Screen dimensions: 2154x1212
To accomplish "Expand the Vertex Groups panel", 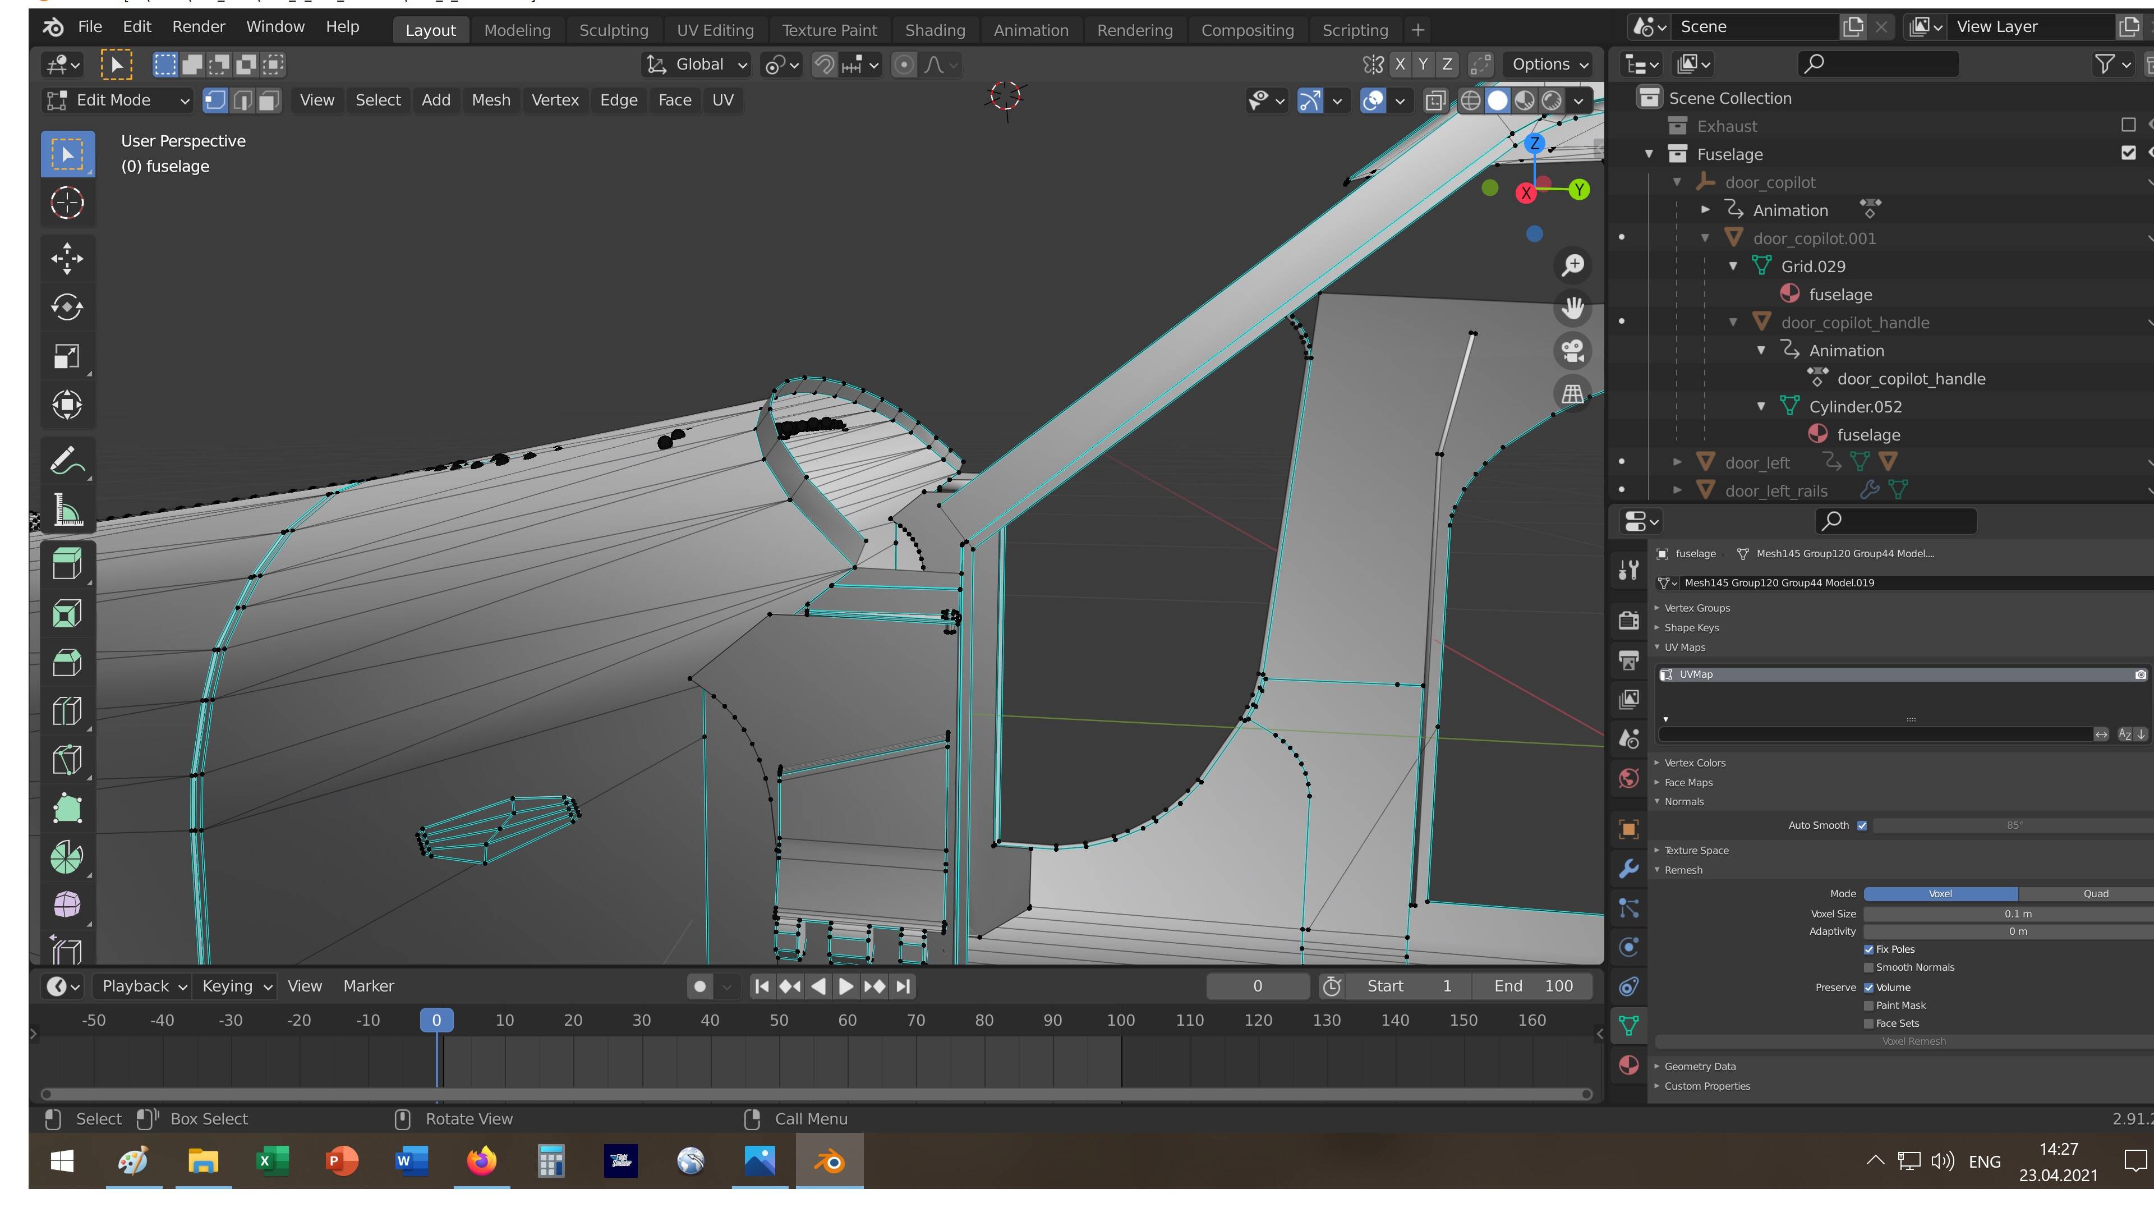I will (1697, 608).
